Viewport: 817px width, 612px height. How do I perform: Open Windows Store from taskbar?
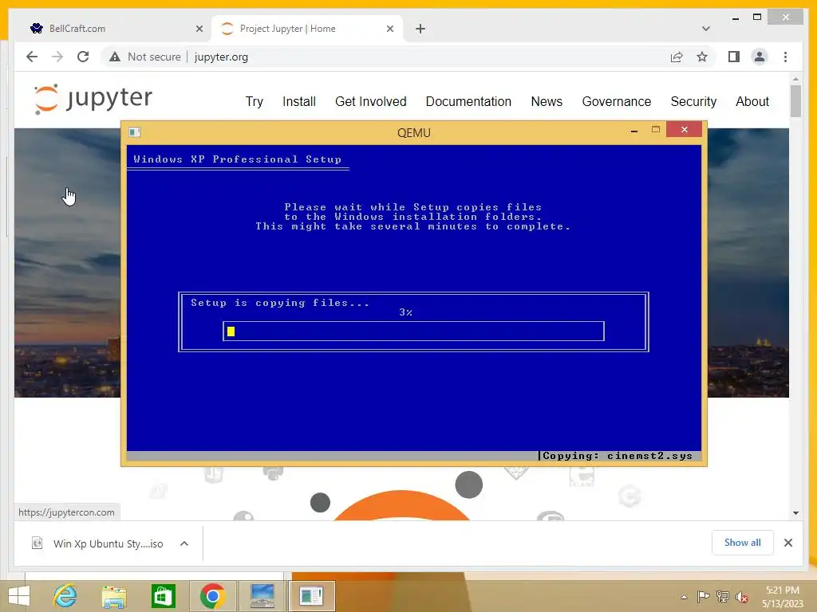pyautogui.click(x=163, y=596)
